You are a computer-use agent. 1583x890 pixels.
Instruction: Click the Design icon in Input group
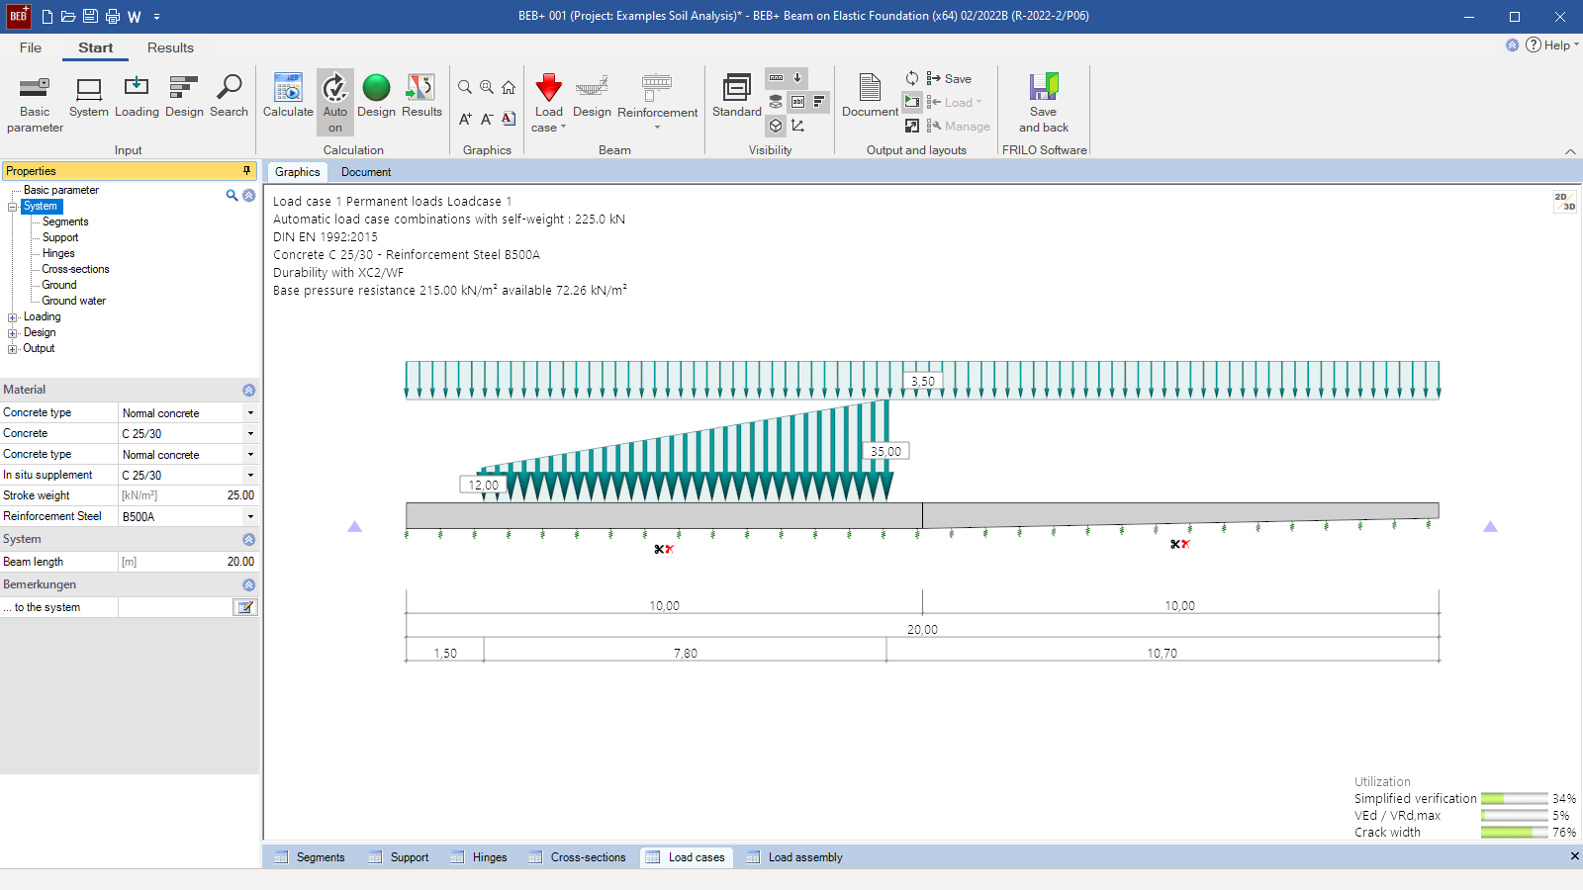[184, 96]
